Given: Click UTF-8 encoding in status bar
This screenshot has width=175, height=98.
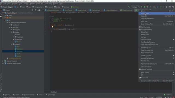Looking at the screenshot, I should pyautogui.click(x=151, y=97).
